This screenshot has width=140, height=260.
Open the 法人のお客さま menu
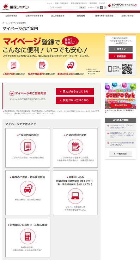pyautogui.click(x=57, y=16)
